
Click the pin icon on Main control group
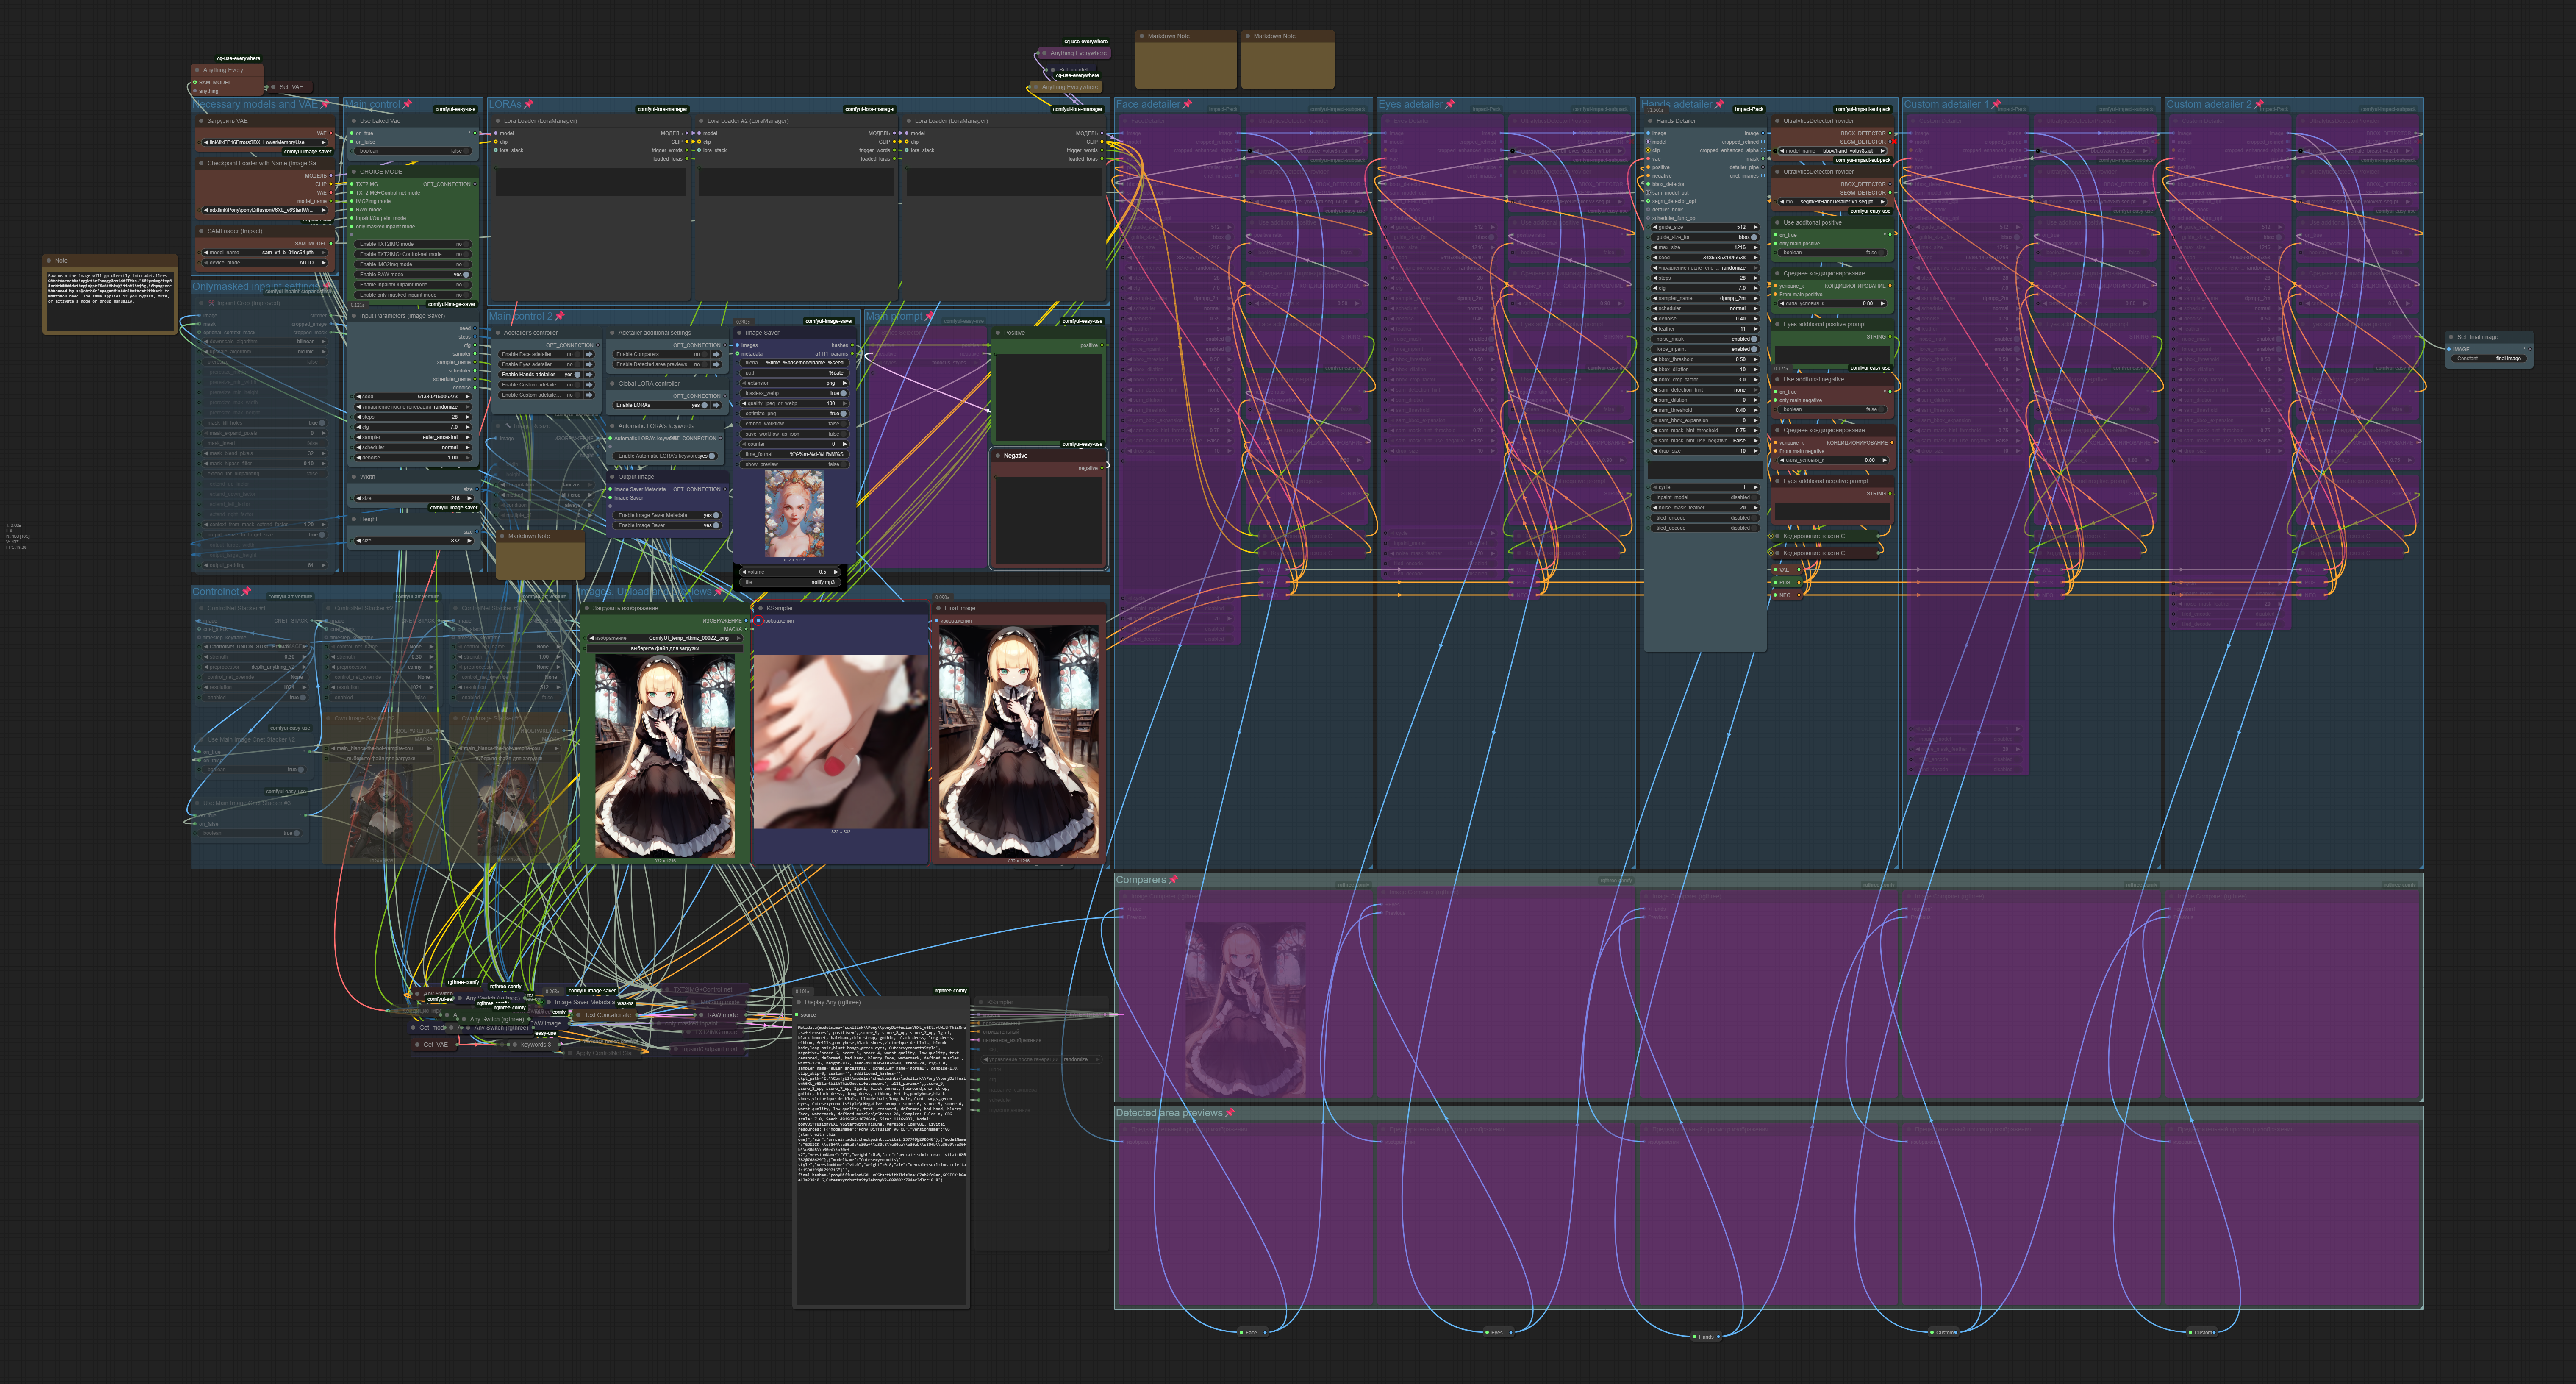407,104
